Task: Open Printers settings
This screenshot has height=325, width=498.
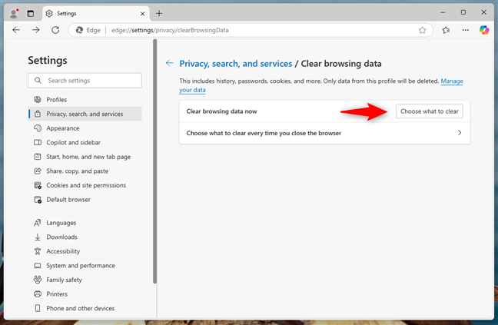Action: pyautogui.click(x=85, y=294)
